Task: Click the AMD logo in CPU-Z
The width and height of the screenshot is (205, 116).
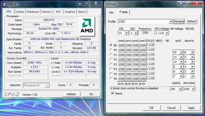Action: (87, 27)
